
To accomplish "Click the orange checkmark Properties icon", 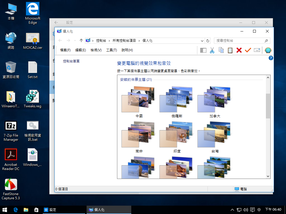I will [248, 50].
